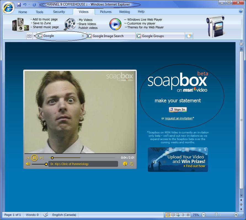Skip to next video in player
Screen dimensions: 246x220
pos(42,158)
